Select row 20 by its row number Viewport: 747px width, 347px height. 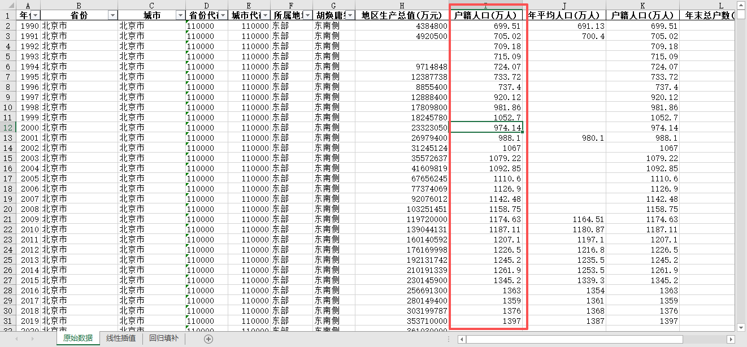pyautogui.click(x=8, y=209)
